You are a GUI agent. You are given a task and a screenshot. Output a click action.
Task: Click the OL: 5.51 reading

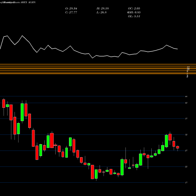point(134,16)
